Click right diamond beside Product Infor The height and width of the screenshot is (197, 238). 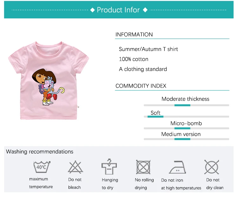[145, 10]
